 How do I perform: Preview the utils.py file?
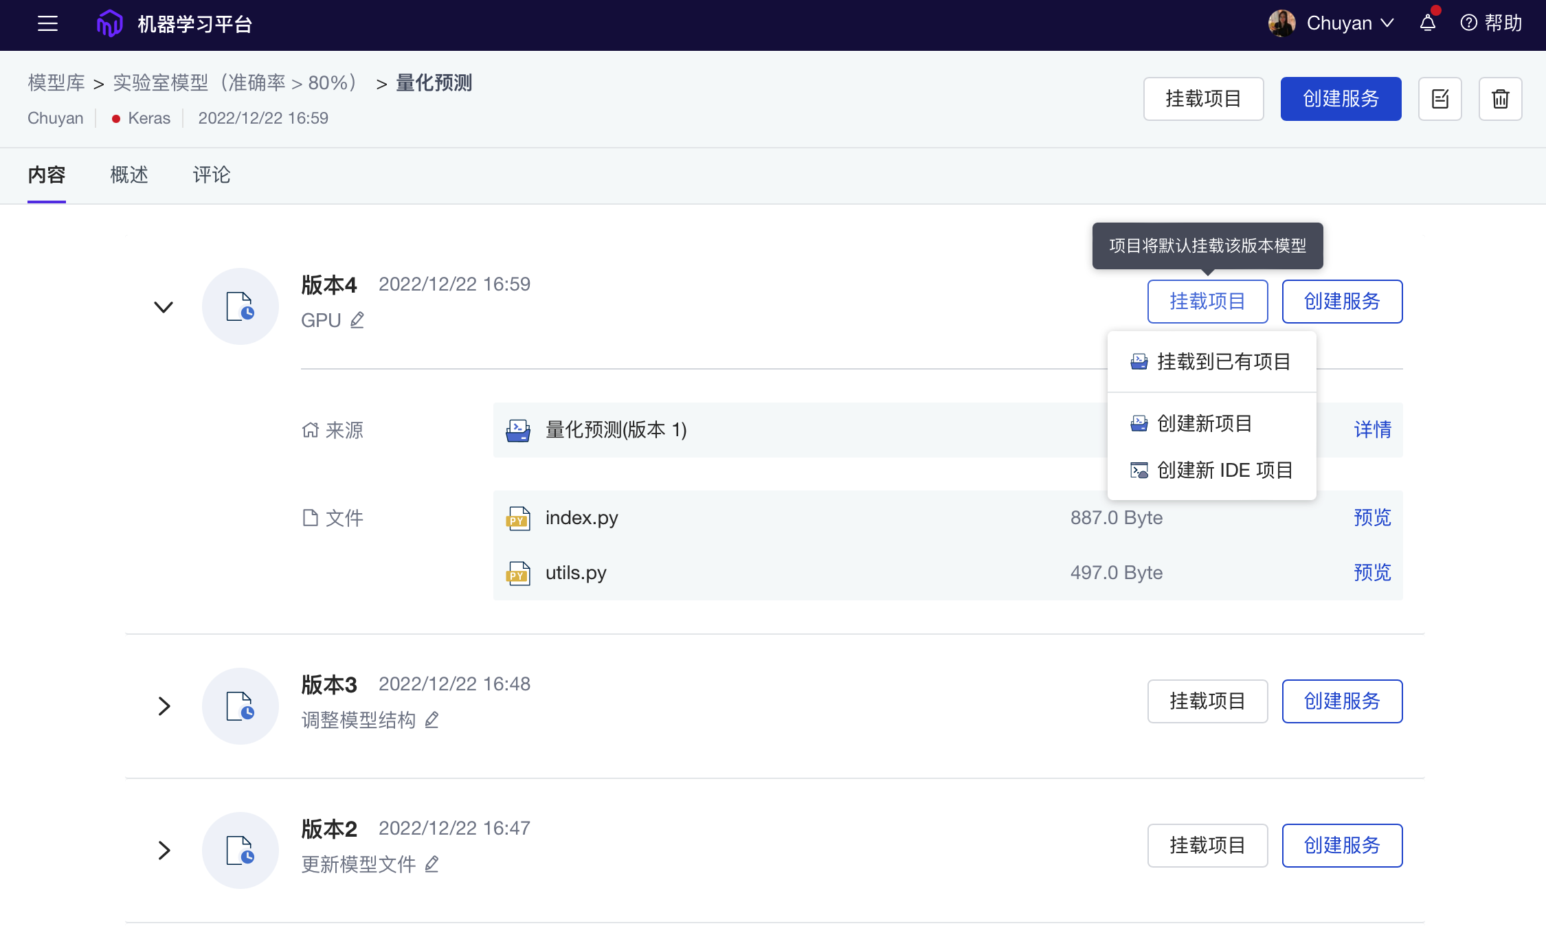1372,573
